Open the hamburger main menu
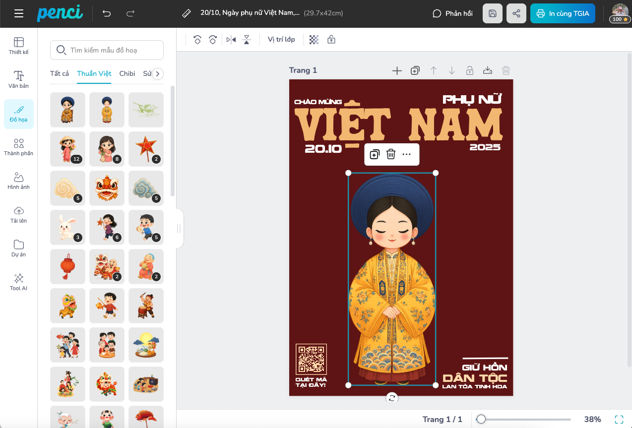 pos(19,13)
